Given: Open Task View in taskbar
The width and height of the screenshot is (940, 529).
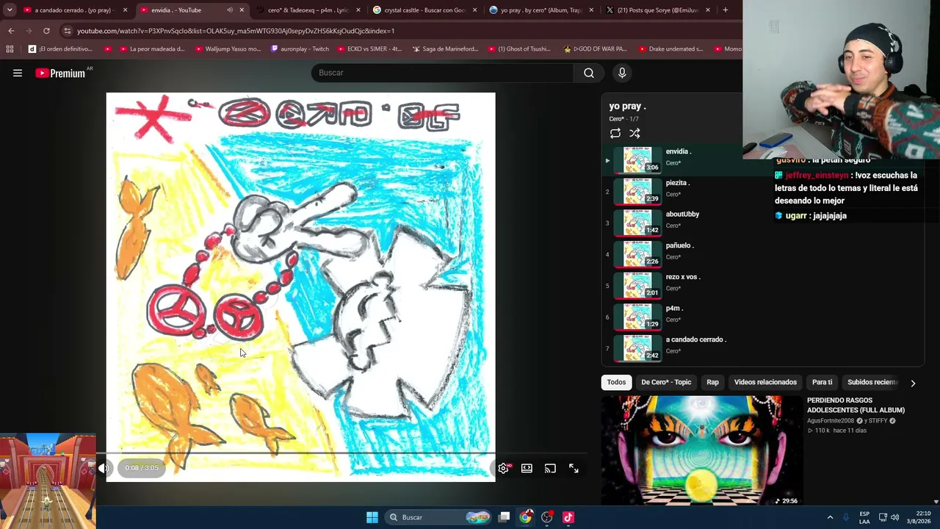Looking at the screenshot, I should [504, 517].
